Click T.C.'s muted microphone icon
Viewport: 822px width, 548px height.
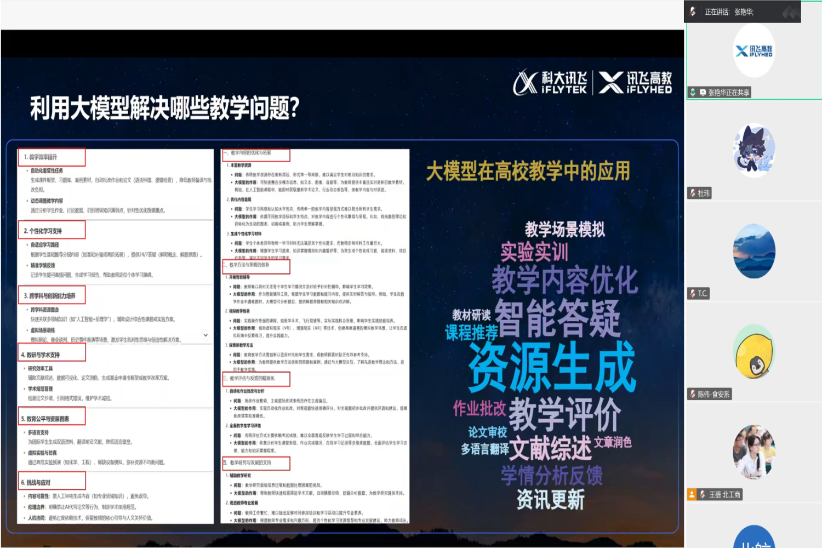click(693, 294)
